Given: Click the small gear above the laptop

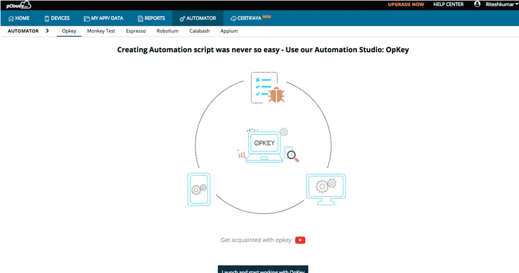Looking at the screenshot, I should pyautogui.click(x=284, y=132).
